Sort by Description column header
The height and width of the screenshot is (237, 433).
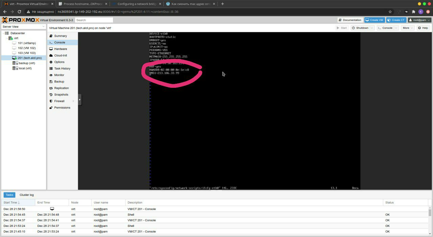(x=254, y=203)
